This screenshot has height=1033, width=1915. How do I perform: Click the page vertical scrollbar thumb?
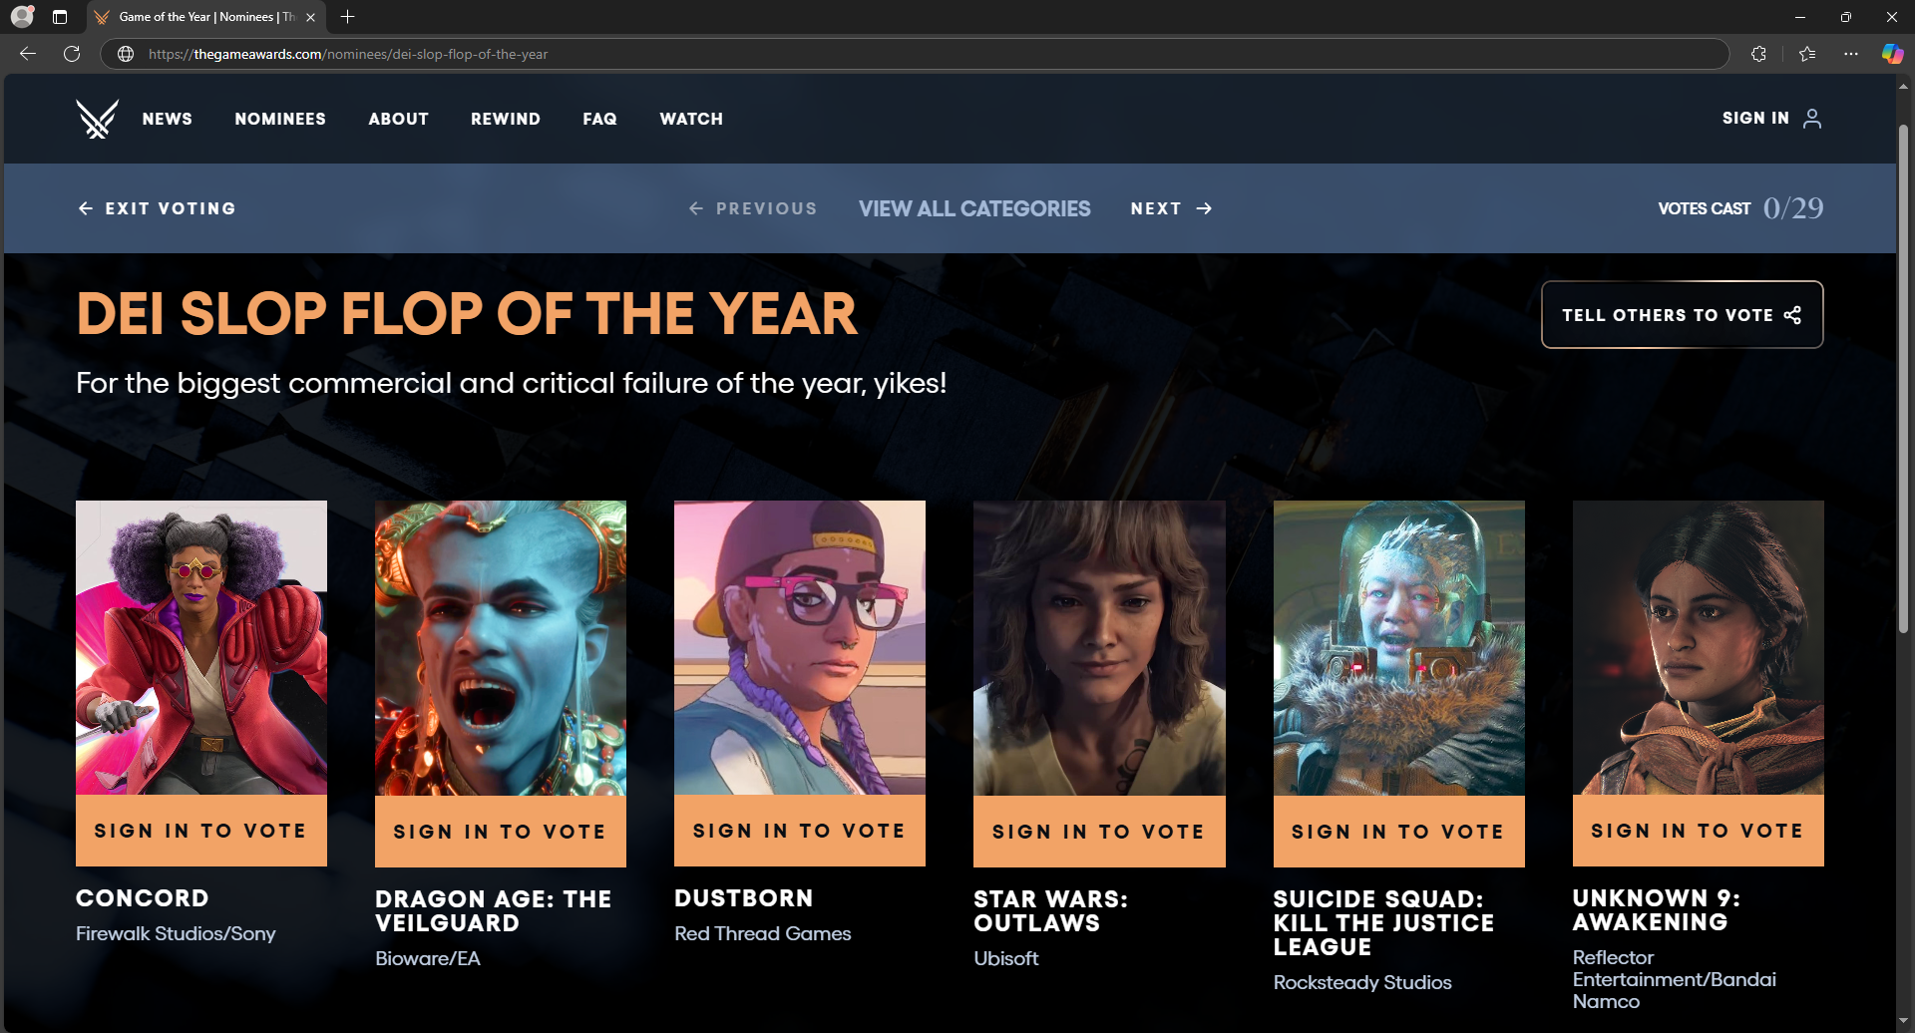[x=1903, y=379]
